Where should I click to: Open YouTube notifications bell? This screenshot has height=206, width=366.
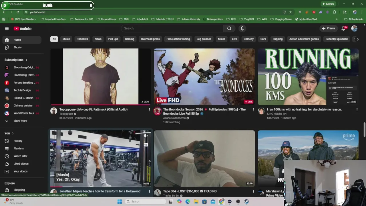[344, 28]
